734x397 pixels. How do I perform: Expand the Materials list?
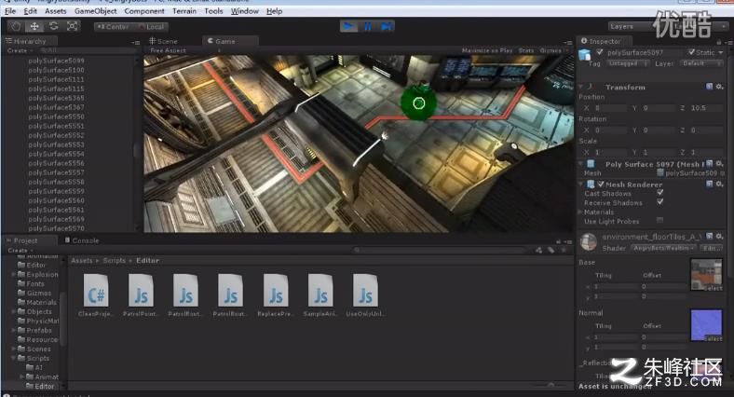pos(580,212)
